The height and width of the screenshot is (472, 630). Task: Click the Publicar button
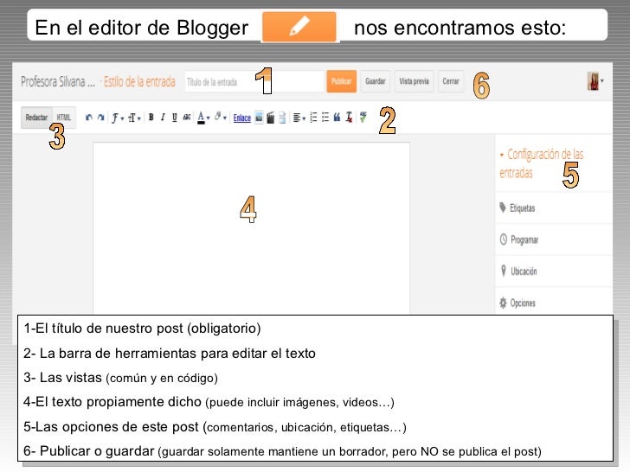342,81
